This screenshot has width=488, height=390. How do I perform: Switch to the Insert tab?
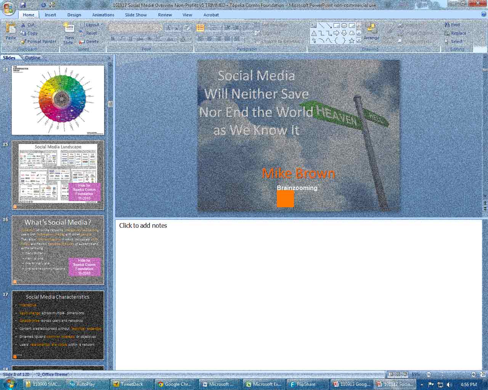(x=50, y=15)
